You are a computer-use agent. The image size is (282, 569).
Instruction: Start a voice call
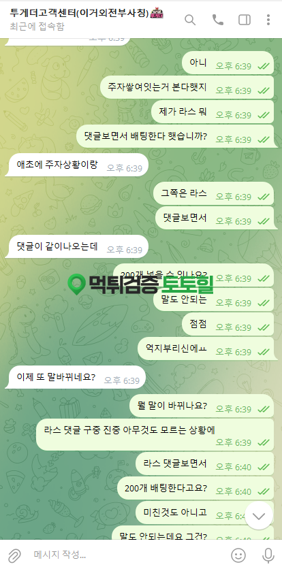click(218, 20)
